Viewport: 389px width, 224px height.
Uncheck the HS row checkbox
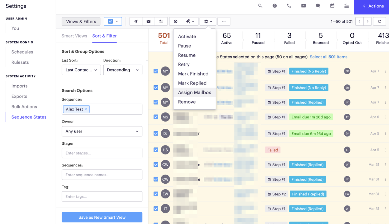[156, 150]
